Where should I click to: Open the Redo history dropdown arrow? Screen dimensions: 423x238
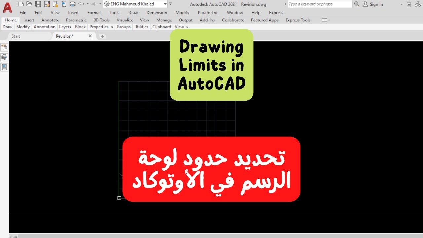100,4
